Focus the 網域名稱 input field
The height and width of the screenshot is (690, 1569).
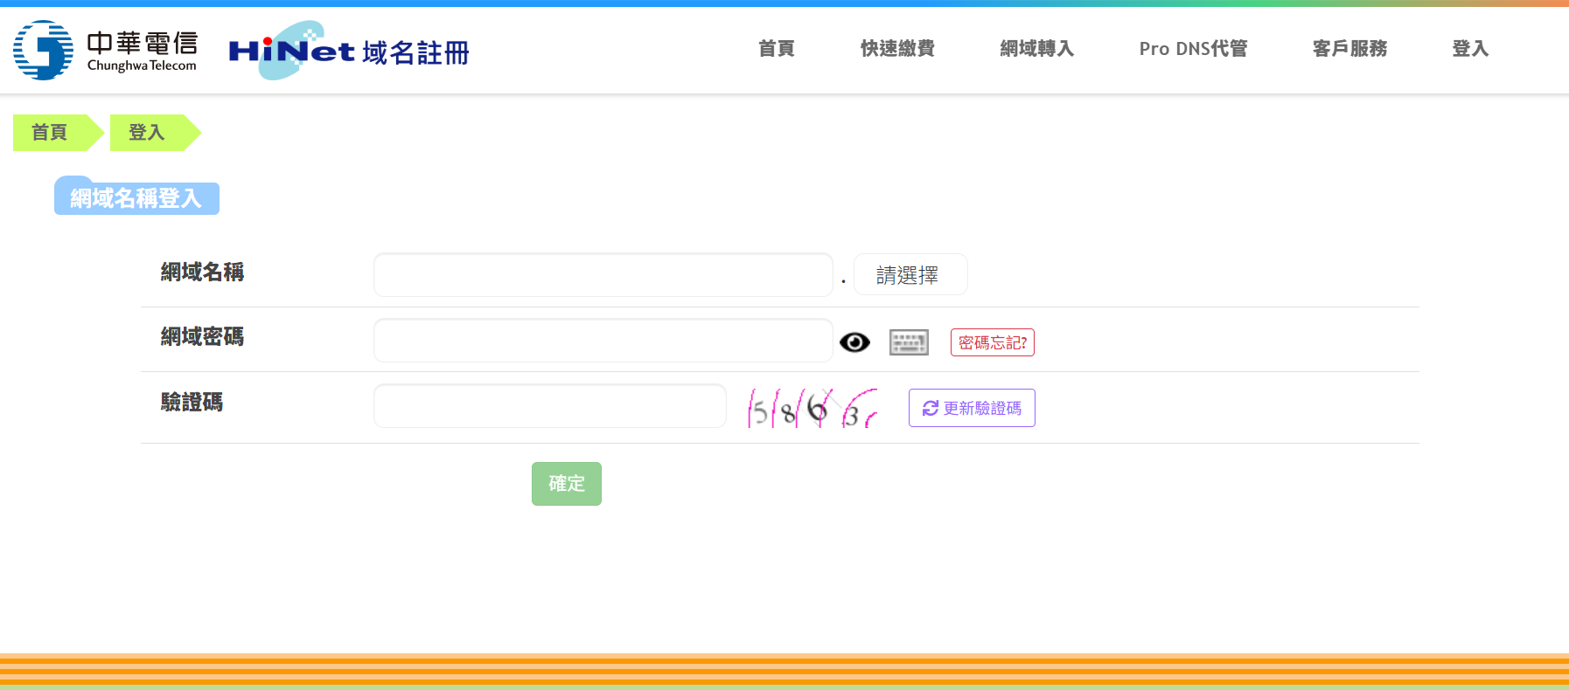pyautogui.click(x=603, y=275)
